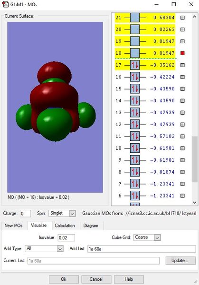Screen dimensions: 199x285
Task: Click the GaussView app icon in title bar
Action: (5, 4)
